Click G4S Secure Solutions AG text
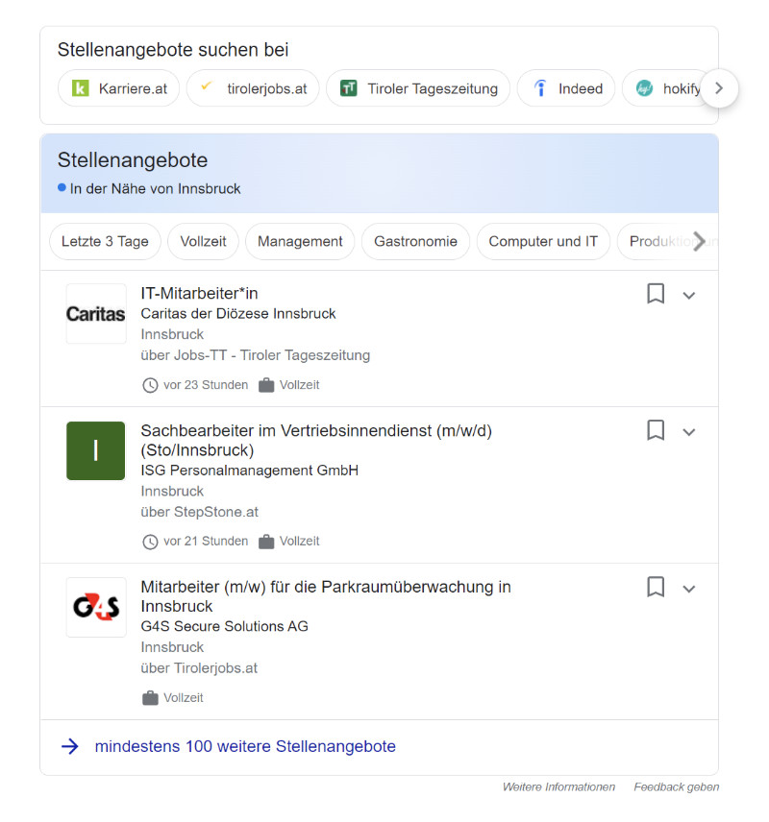This screenshot has width=769, height=822. 224,626
